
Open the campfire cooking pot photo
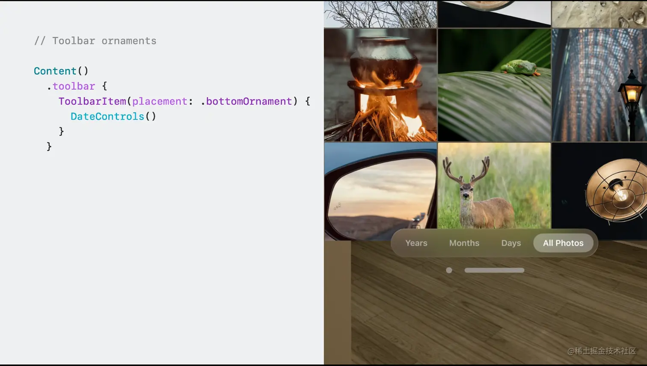[x=380, y=85]
